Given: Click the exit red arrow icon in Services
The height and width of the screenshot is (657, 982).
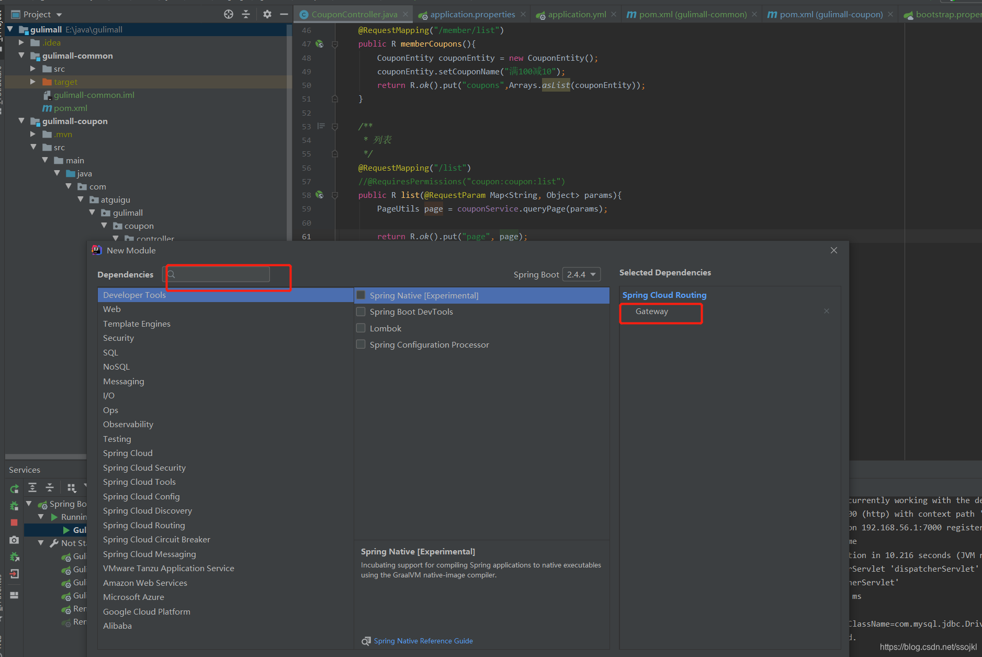Looking at the screenshot, I should (x=14, y=574).
